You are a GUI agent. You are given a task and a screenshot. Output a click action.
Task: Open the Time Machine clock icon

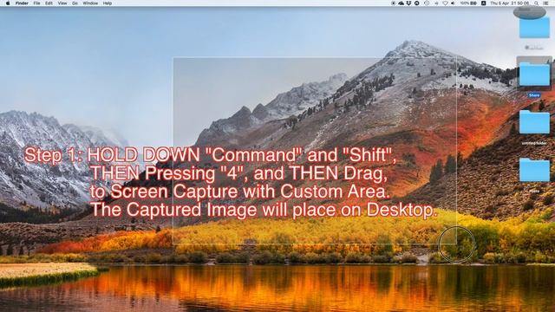pos(427,3)
